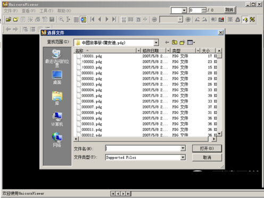Click the open file toolbar icon
264x198 pixels.
(9, 19)
